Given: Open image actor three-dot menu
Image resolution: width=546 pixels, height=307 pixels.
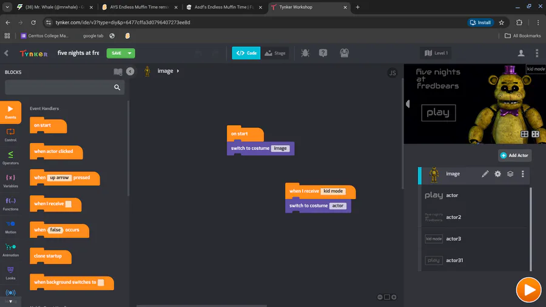Looking at the screenshot, I should [523, 174].
